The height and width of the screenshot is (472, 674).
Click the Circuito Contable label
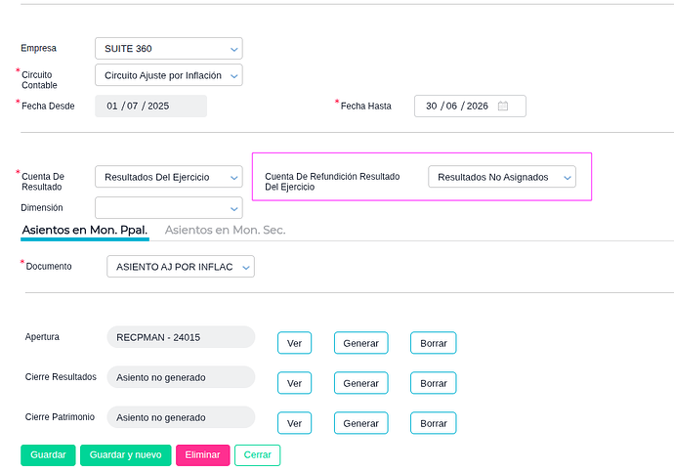tap(39, 80)
